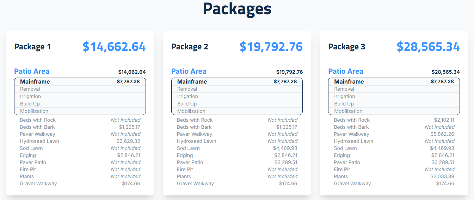Select the Removal row in Package 1
This screenshot has height=200, width=474.
(30, 89)
